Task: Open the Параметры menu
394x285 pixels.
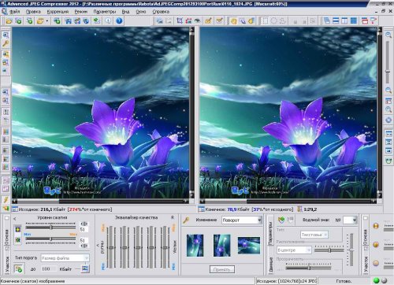Action: [x=105, y=12]
